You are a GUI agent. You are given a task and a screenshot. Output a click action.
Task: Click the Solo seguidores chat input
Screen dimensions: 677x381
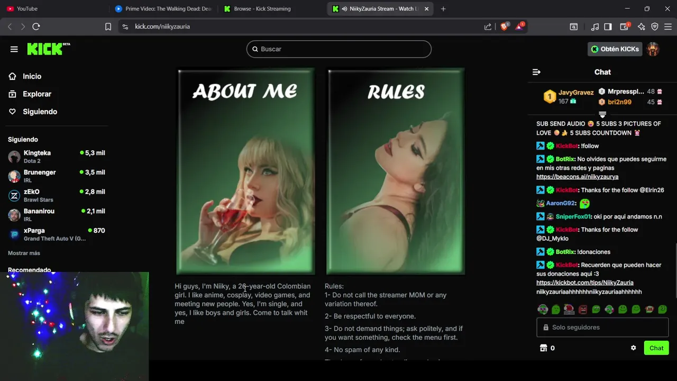point(602,328)
